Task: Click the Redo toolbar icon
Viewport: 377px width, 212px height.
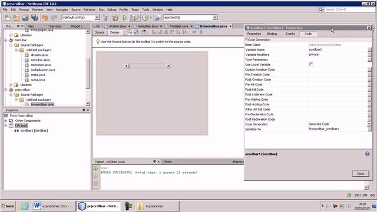Action: pos(54,18)
